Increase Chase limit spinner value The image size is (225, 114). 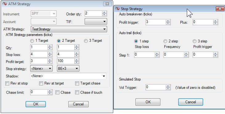click(x=50, y=91)
